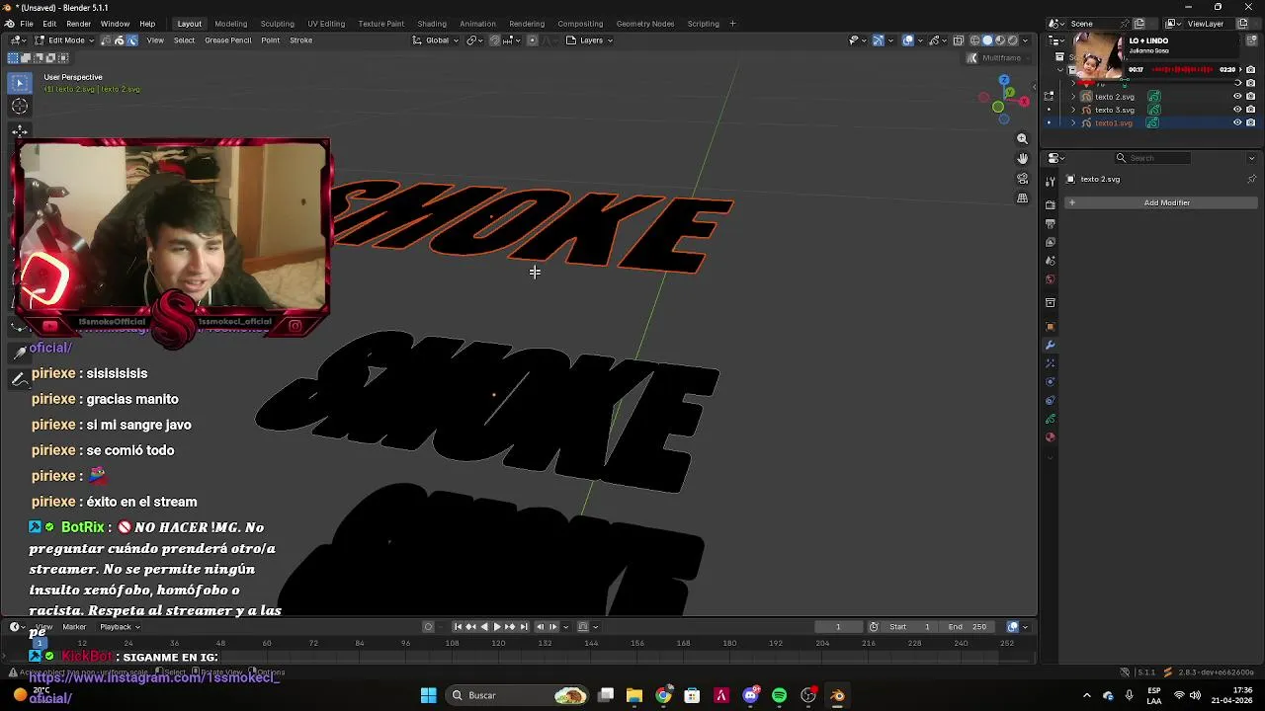Switch to the Geometry Nodes workspace tab

click(645, 24)
